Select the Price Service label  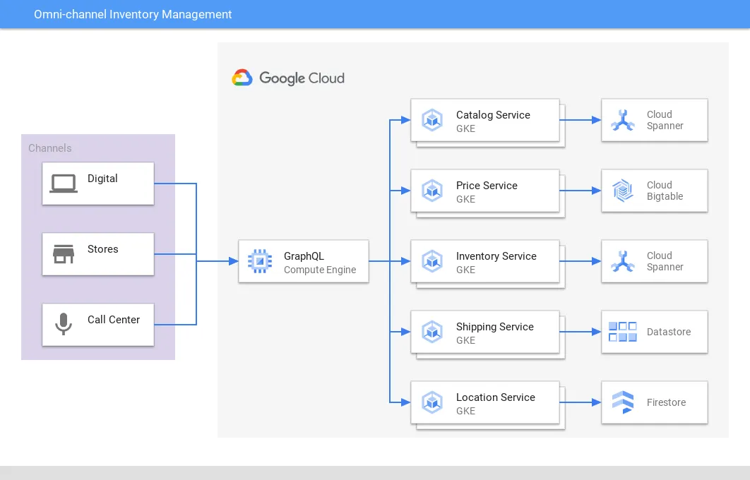[487, 186]
